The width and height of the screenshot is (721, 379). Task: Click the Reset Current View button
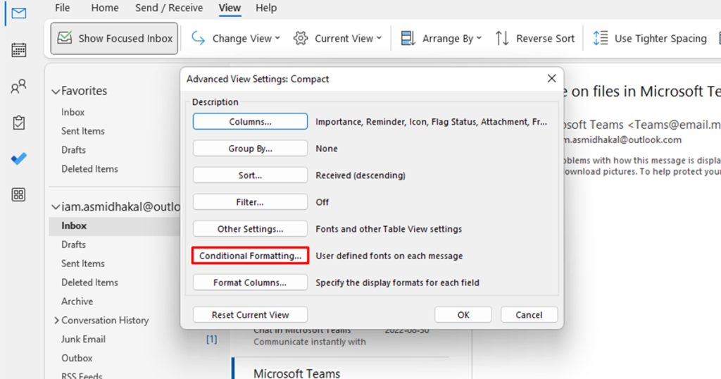(x=250, y=315)
